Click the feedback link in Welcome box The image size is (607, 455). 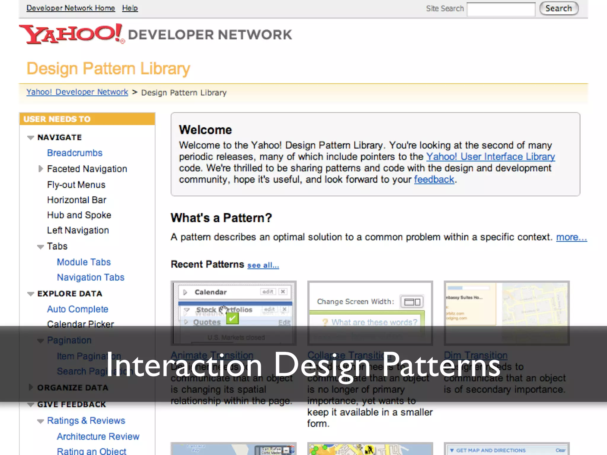click(x=434, y=180)
